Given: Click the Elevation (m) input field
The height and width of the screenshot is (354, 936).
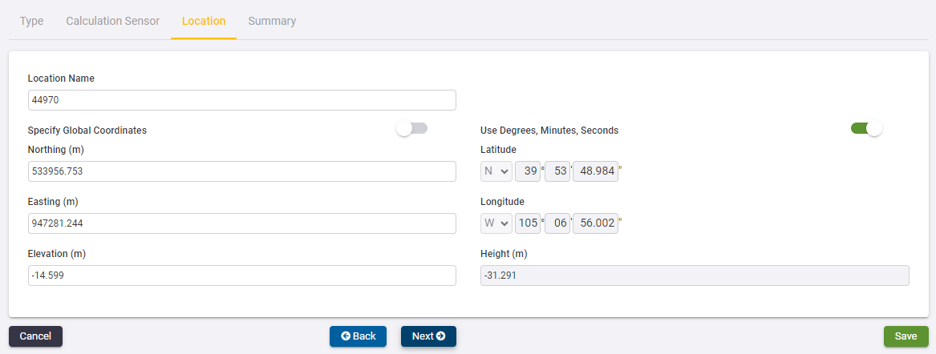Looking at the screenshot, I should 241,276.
